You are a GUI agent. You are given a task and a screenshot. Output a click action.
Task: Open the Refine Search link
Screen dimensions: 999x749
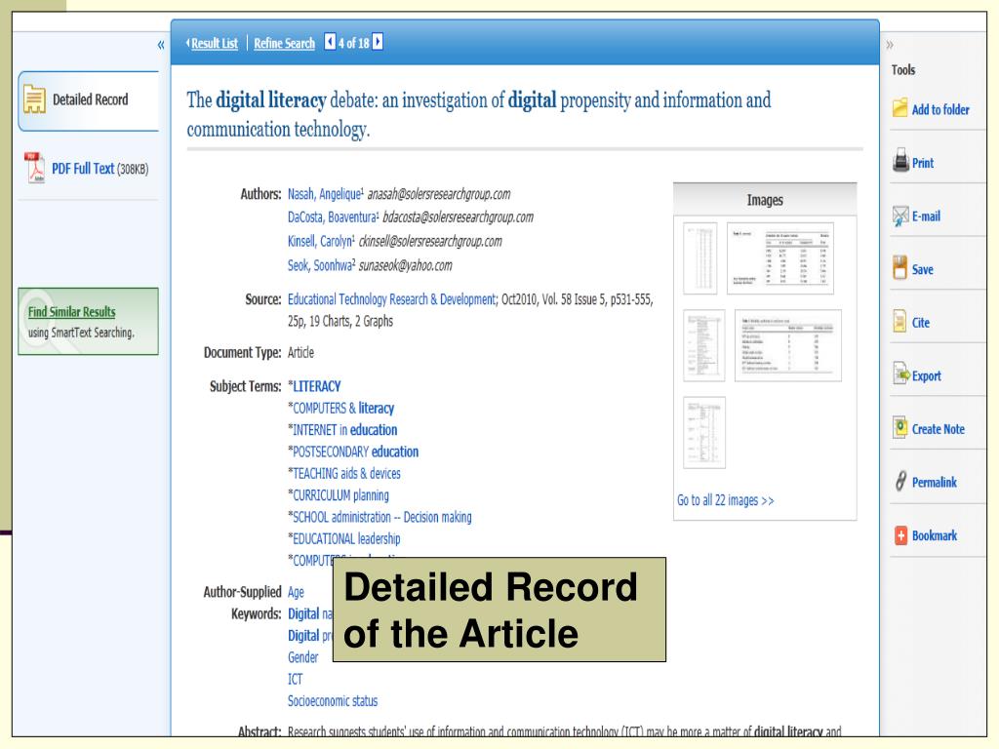[284, 43]
